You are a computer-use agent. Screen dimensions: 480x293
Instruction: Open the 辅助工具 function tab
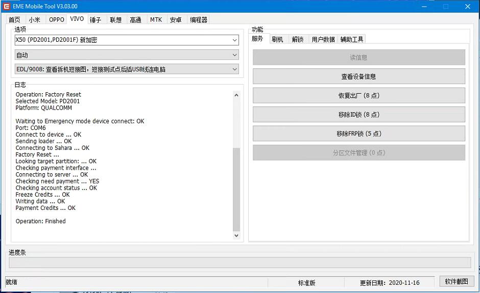click(x=352, y=39)
